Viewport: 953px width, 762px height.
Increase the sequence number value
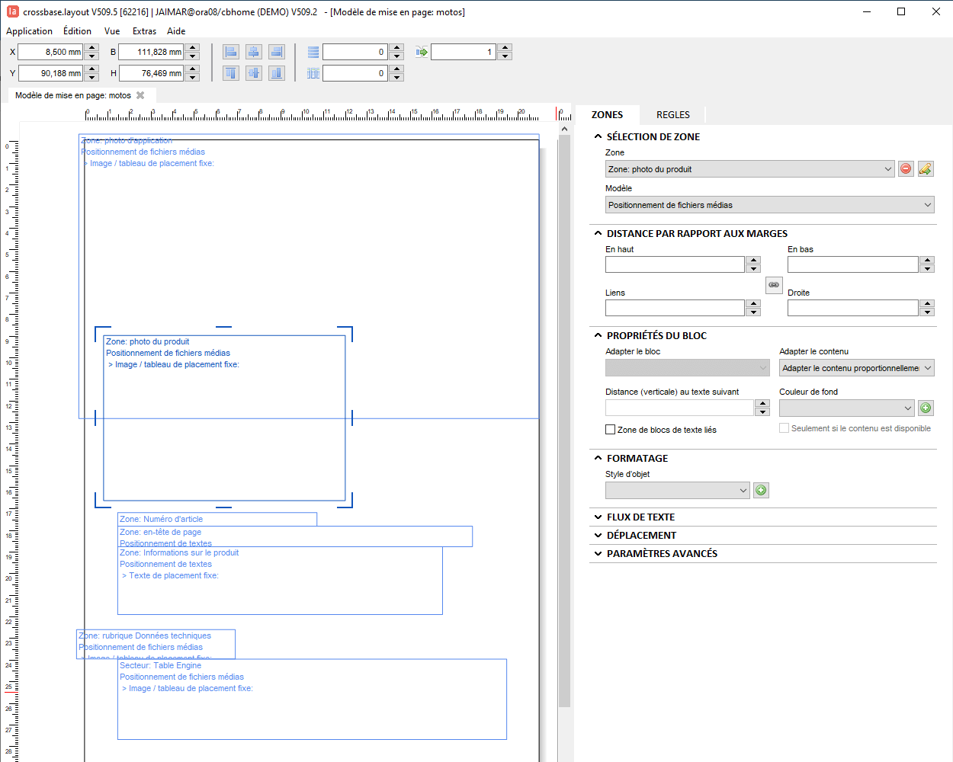pyautogui.click(x=505, y=48)
